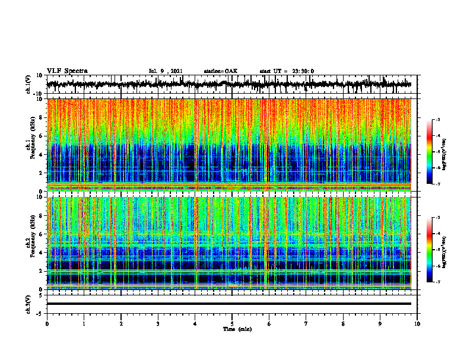Click the "4" kHz tick on ch.2 frequency axis
This screenshot has height=363, width=470.
42,253
